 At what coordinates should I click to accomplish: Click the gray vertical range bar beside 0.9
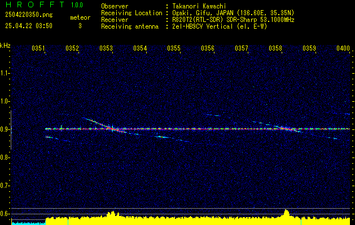[11, 130]
